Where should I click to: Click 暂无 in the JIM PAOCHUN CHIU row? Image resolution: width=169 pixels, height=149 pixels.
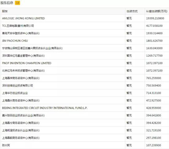coord(129,41)
